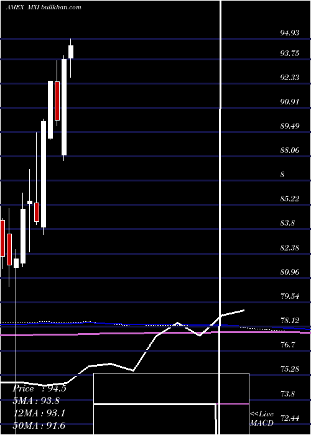Viewport: 311px width, 435px height.
Task: Click the 89.49 price axis label
Action: [x=290, y=126]
